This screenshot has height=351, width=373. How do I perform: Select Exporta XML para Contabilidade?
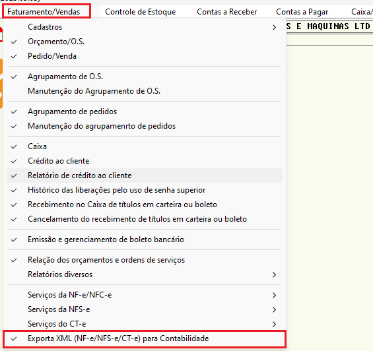pyautogui.click(x=145, y=338)
